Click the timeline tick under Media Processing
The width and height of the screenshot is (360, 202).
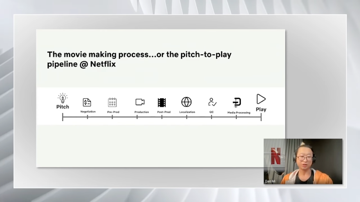tap(236, 117)
